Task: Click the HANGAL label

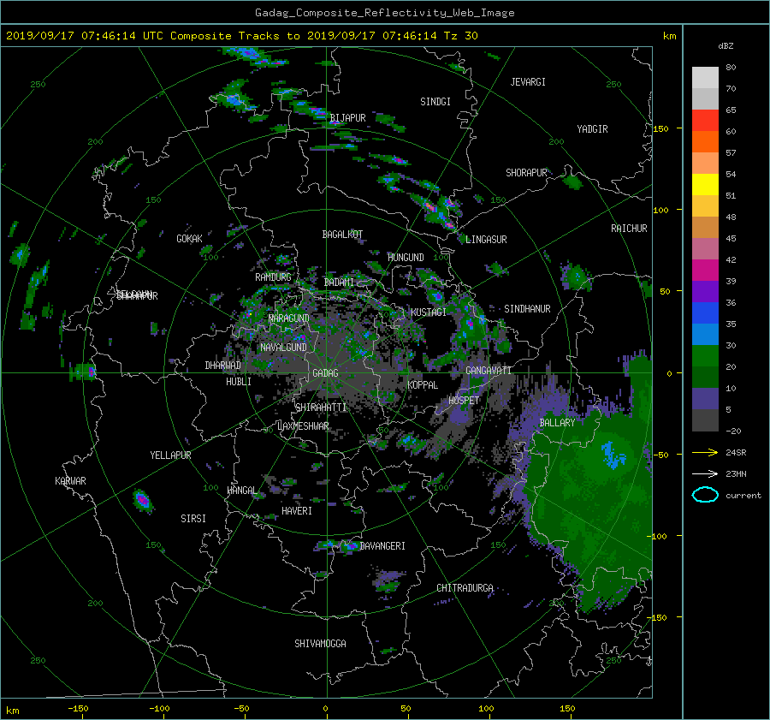Action: [241, 491]
